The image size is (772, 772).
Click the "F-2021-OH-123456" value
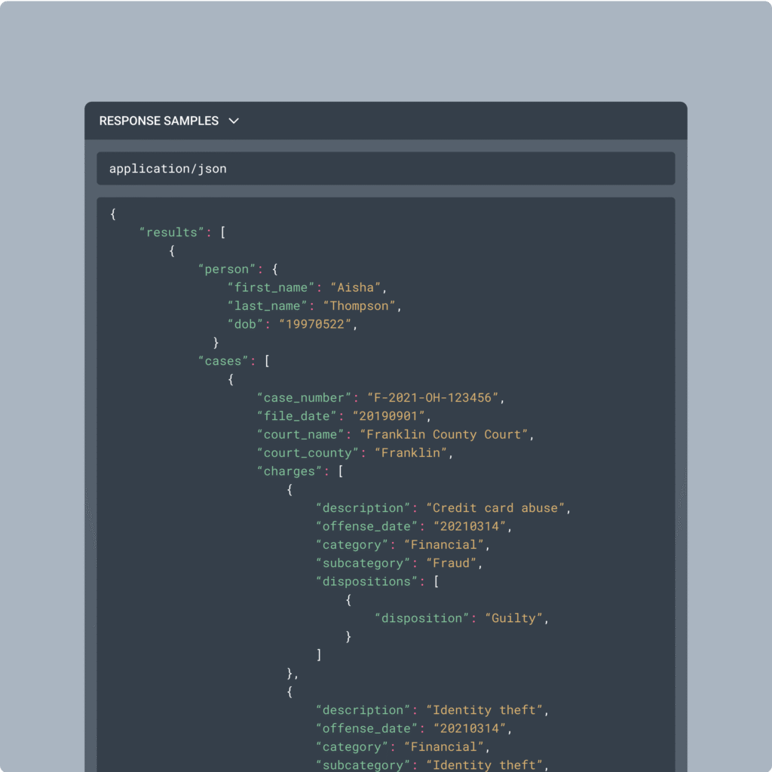(433, 398)
